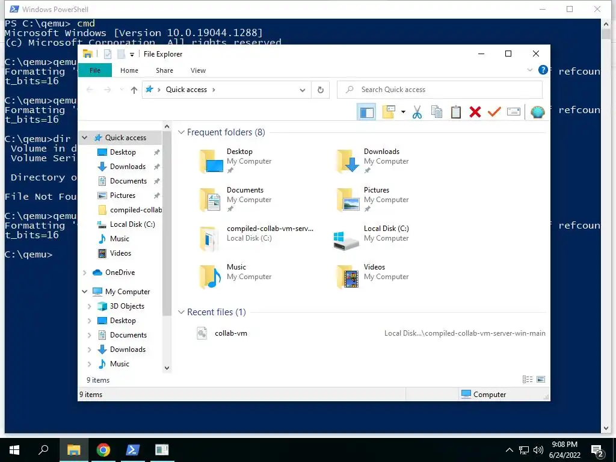616x462 pixels.
Task: Click the rename label icon
Action: pos(514,112)
